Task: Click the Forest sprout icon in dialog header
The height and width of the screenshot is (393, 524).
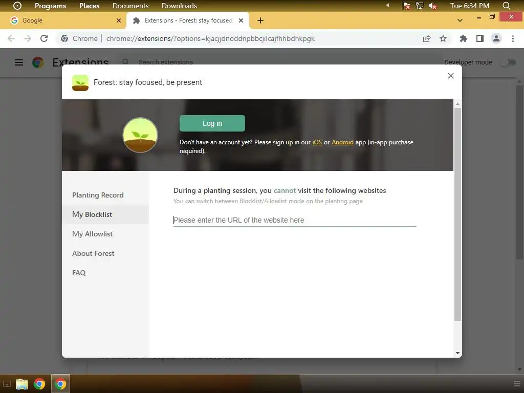Action: [x=80, y=82]
